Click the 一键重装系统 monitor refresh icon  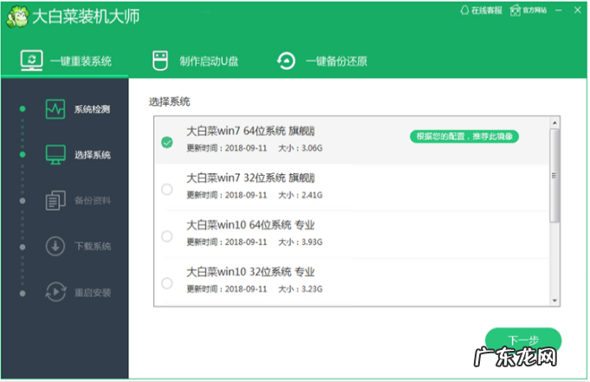(x=31, y=61)
